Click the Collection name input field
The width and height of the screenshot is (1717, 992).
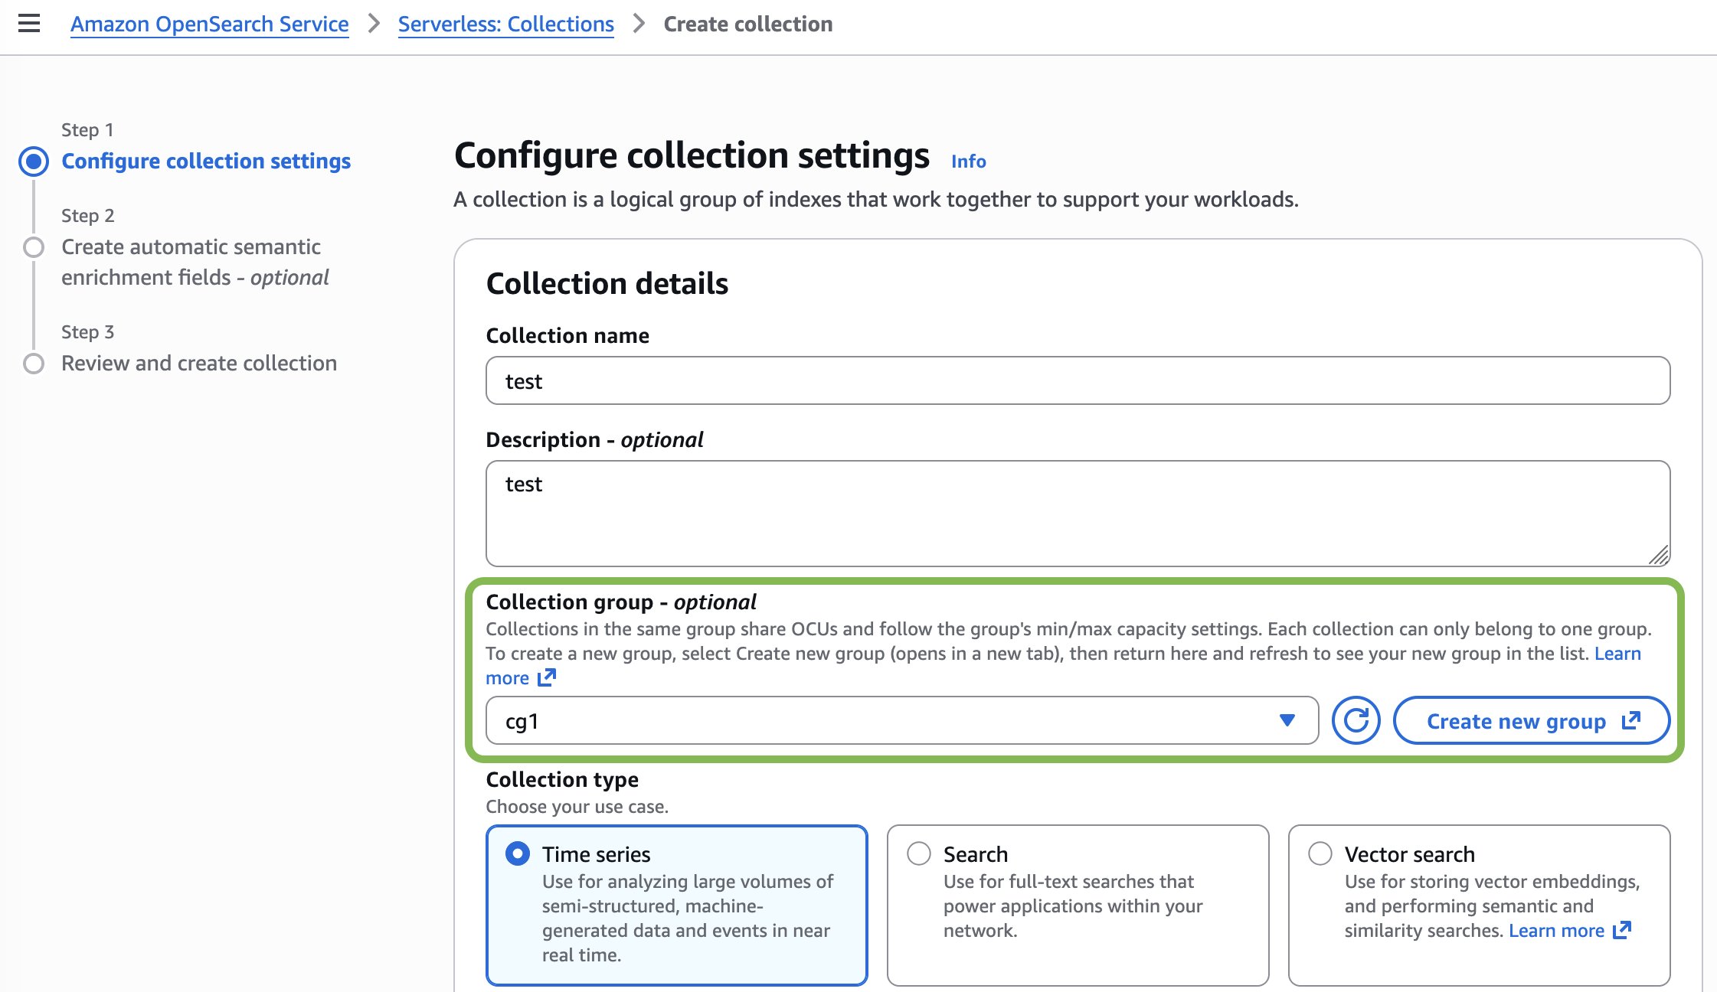pos(1077,380)
